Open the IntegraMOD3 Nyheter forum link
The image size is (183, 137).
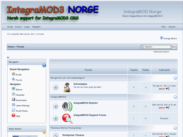click(86, 103)
